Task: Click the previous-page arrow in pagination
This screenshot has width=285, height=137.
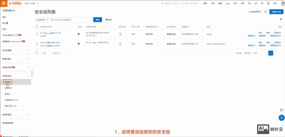Action: 266,53
